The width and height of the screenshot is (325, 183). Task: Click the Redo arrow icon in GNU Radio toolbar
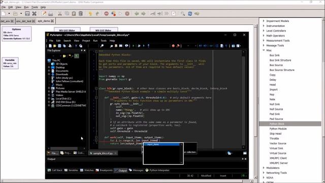click(97, 14)
